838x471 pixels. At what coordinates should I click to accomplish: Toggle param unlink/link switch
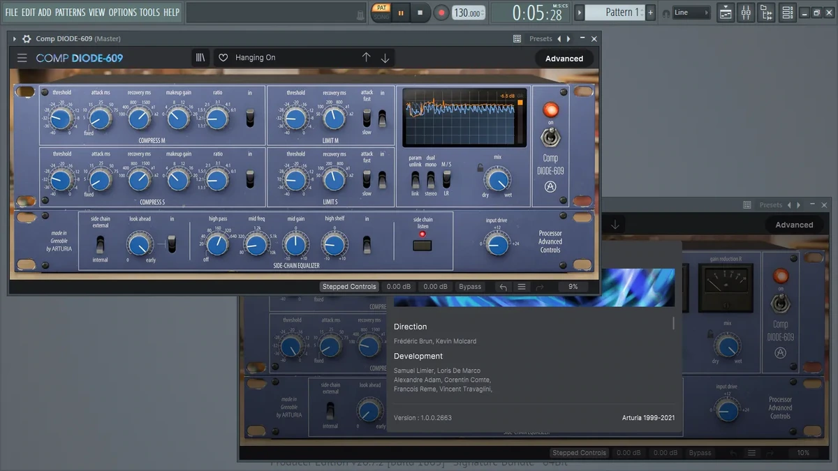pyautogui.click(x=415, y=179)
